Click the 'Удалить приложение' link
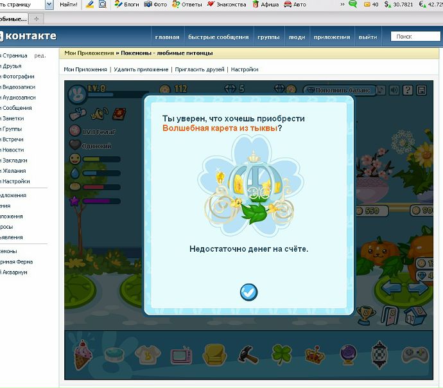Image resolution: width=443 pixels, height=388 pixels. (141, 69)
